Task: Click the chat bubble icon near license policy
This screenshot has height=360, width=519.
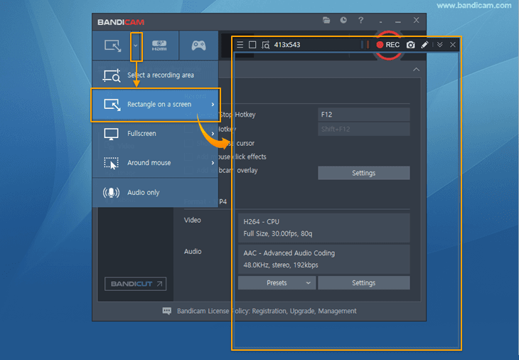Action: click(167, 311)
